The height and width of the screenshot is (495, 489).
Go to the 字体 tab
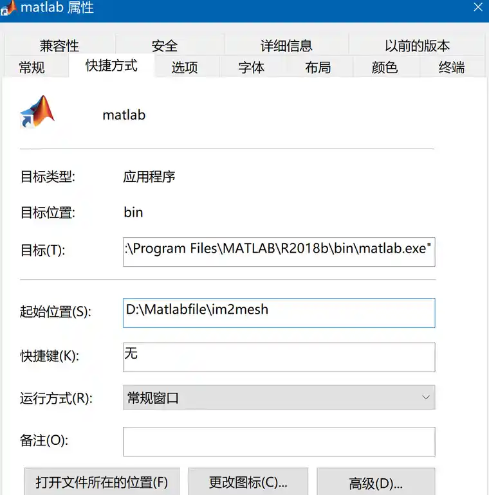252,67
